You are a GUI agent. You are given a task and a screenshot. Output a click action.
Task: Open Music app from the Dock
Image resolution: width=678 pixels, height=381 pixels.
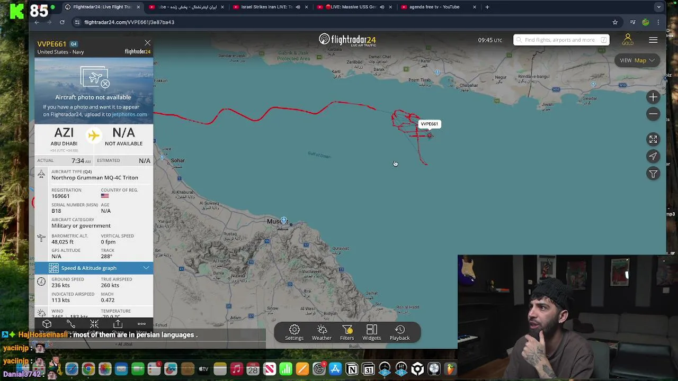(x=236, y=369)
